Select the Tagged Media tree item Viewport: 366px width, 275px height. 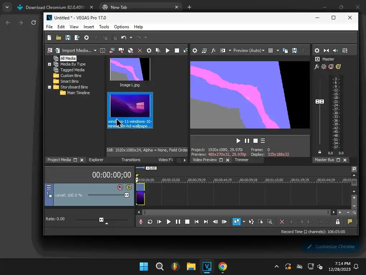(72, 70)
